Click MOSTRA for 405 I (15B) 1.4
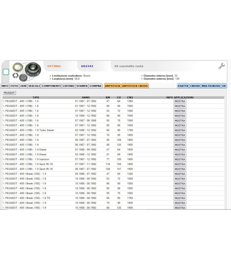The height and width of the screenshot is (269, 231). coord(180,101)
